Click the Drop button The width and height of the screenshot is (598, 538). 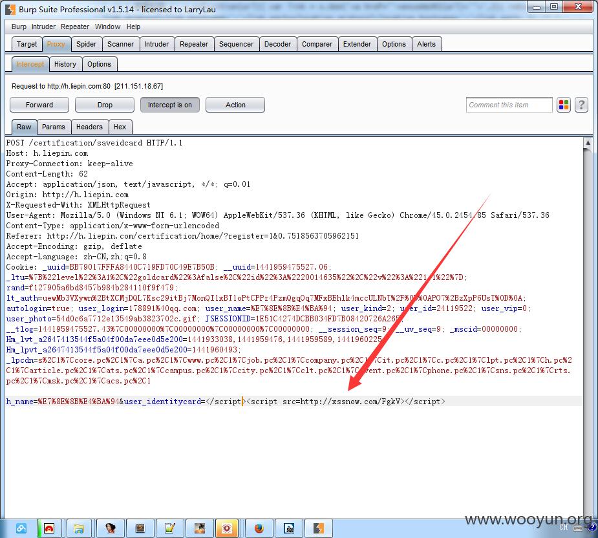(x=105, y=105)
